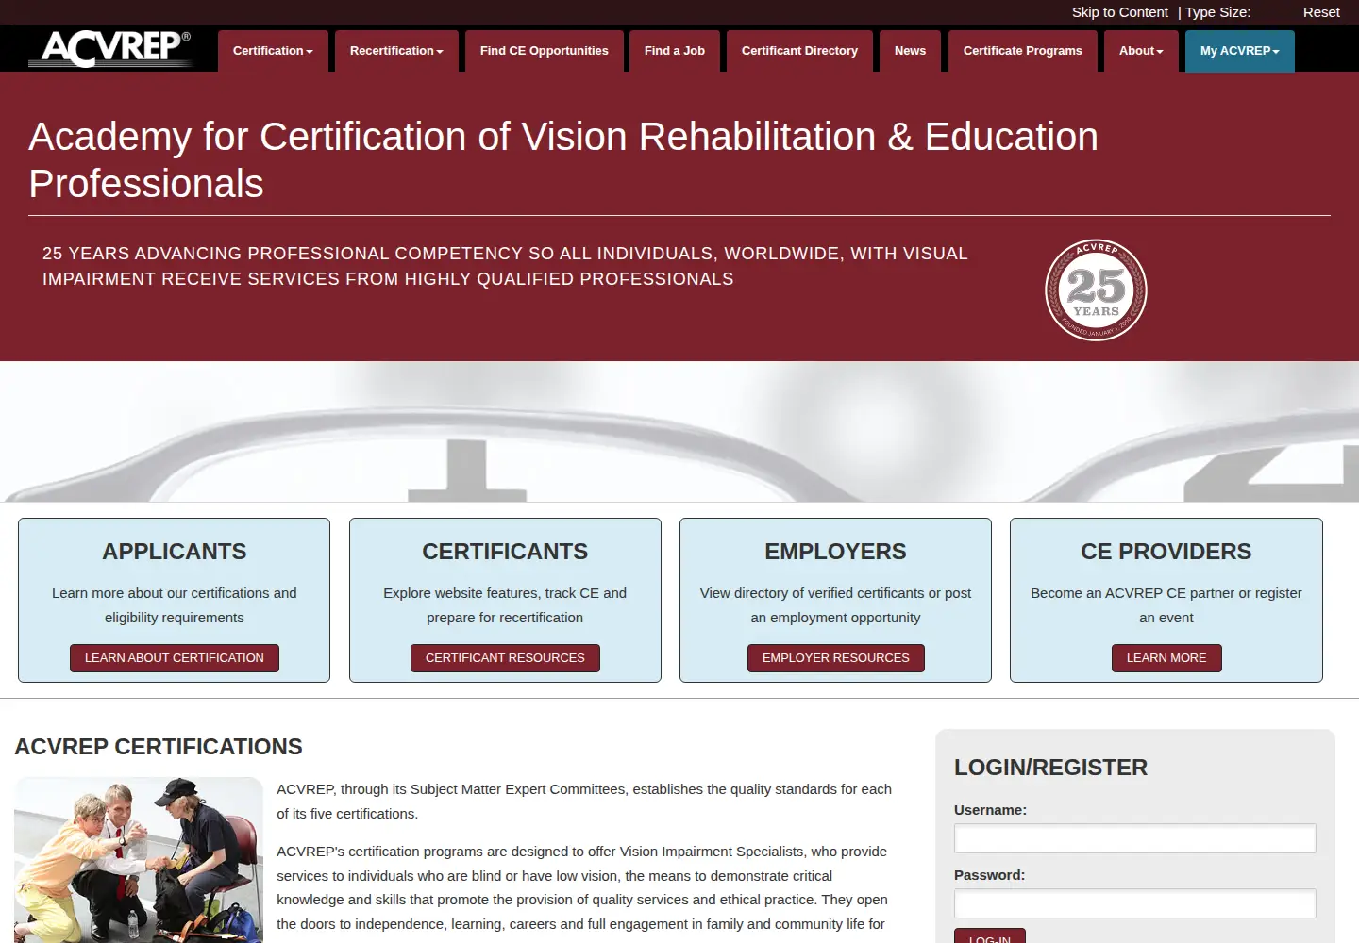Open the About dropdown menu
Image resolution: width=1359 pixels, height=943 pixels.
pyautogui.click(x=1141, y=51)
